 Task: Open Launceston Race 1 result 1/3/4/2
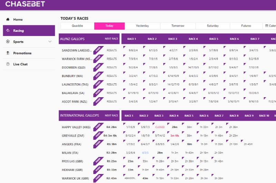tap(133, 84)
